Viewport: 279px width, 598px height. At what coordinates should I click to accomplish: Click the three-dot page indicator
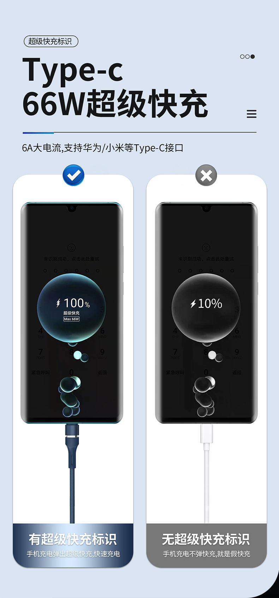[247, 57]
